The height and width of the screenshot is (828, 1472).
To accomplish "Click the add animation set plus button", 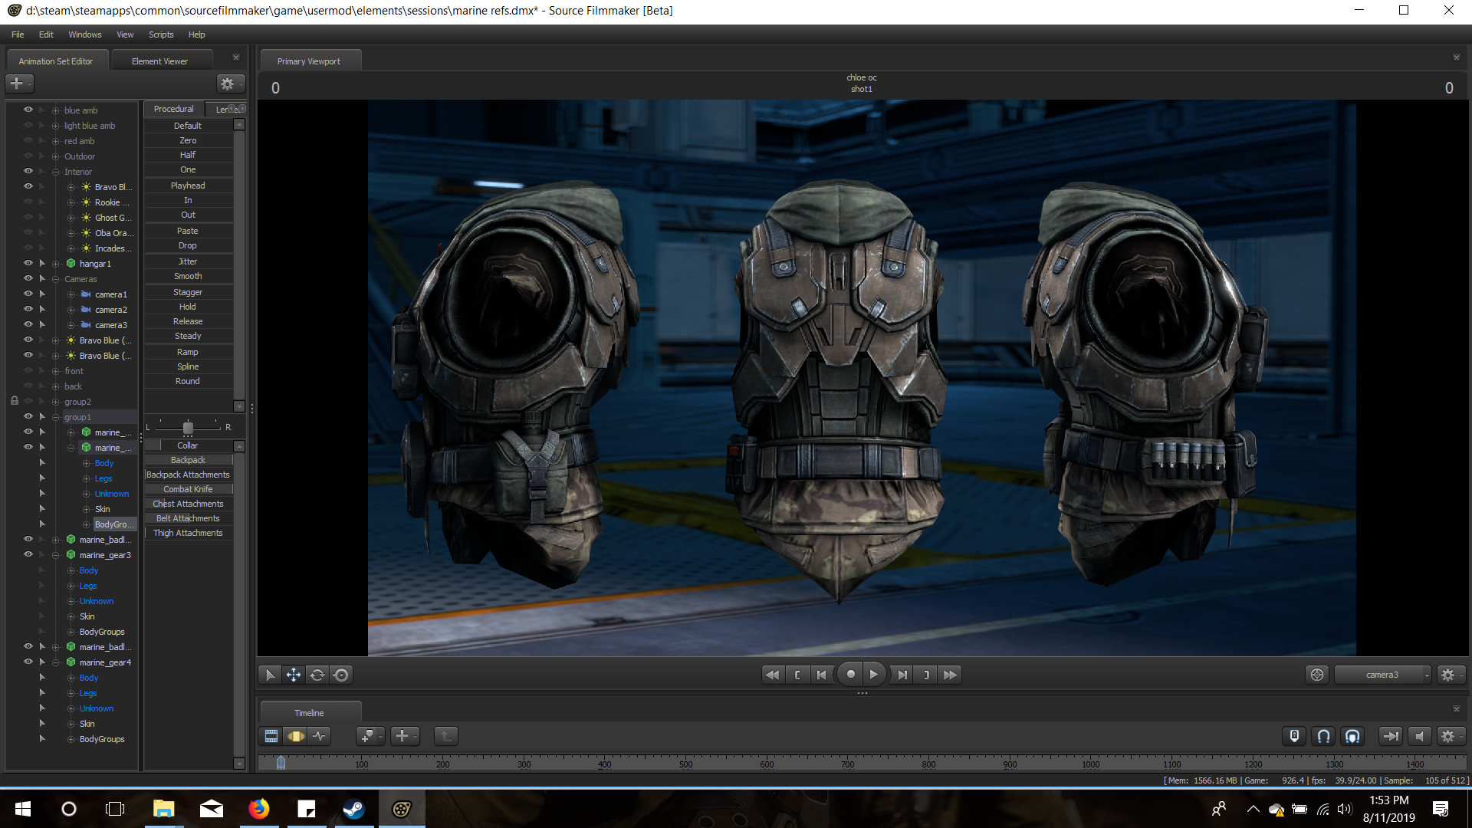I will [17, 83].
